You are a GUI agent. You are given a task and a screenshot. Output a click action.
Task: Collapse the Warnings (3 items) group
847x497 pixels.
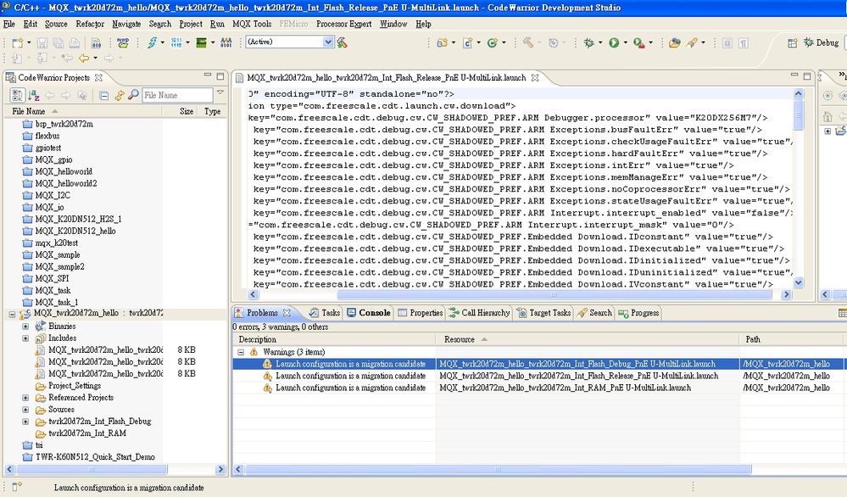(241, 352)
